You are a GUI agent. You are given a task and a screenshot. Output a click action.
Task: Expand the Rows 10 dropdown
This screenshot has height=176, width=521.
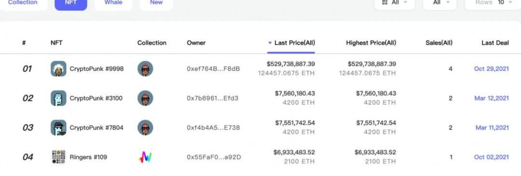click(493, 3)
